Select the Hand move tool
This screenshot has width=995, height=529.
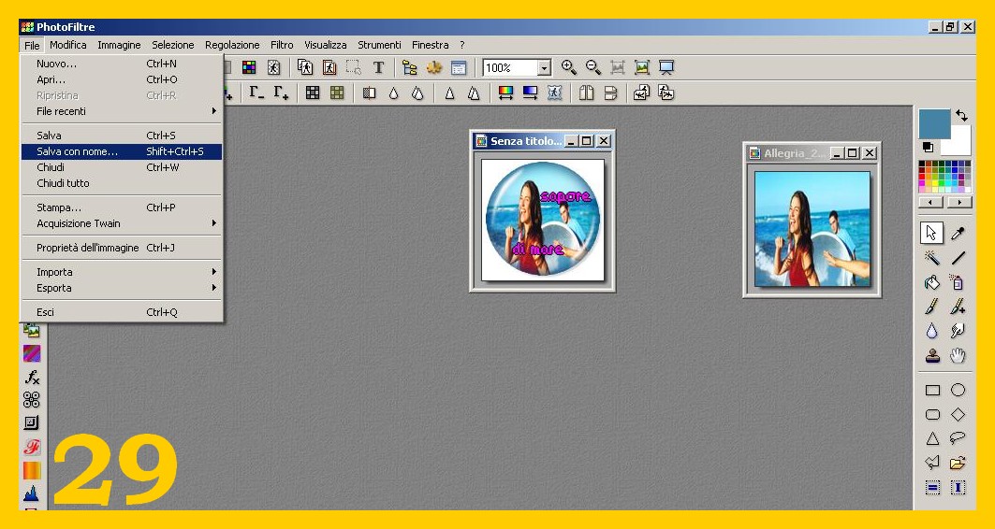[958, 355]
